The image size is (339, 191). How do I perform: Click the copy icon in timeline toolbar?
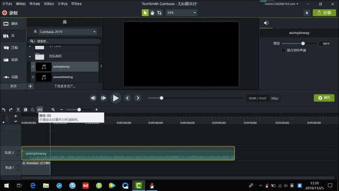(26, 110)
